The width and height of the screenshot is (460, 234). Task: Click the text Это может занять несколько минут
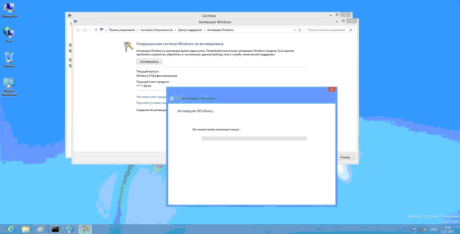click(x=217, y=129)
